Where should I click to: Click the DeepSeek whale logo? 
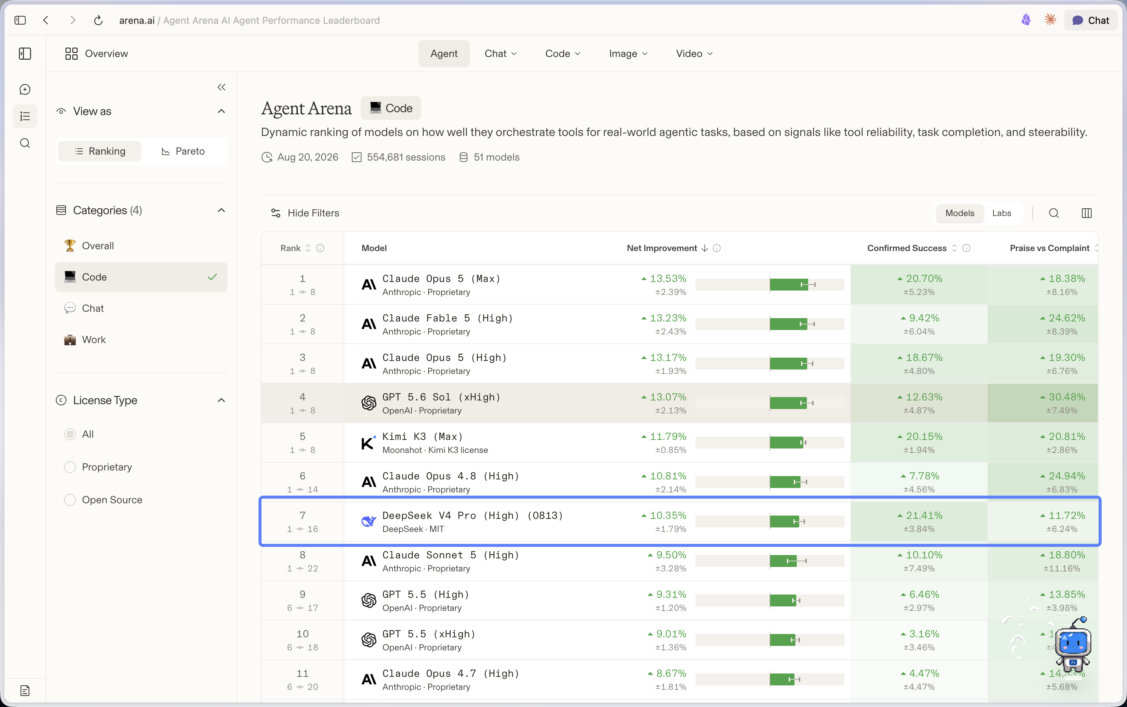tap(369, 521)
